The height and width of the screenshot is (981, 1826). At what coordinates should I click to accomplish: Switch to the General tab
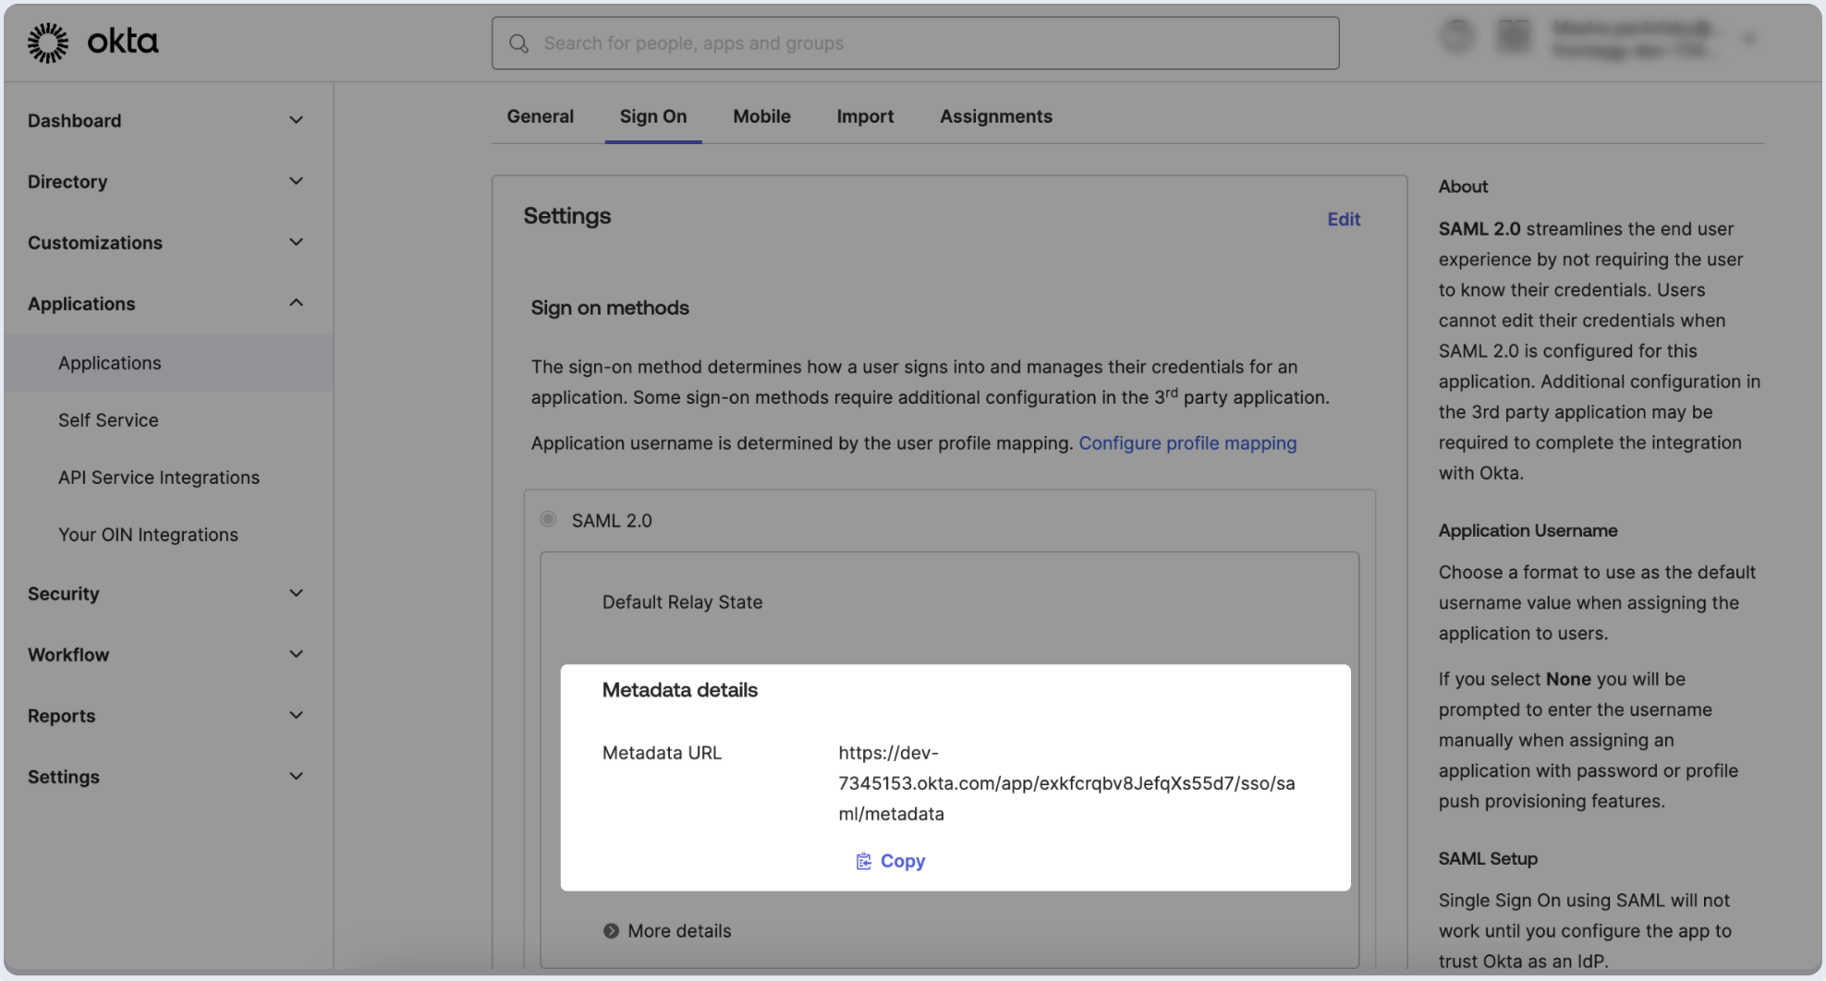[x=540, y=116]
